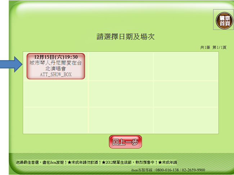The image size is (234, 175).
Task: Click the empty bottom-left session slot
Action: (56, 120)
